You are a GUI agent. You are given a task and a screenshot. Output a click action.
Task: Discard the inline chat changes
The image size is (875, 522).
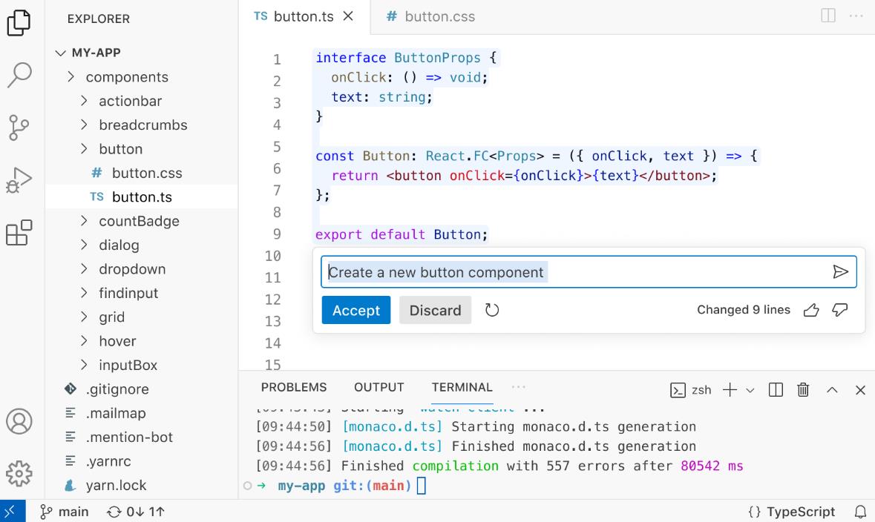click(x=435, y=310)
